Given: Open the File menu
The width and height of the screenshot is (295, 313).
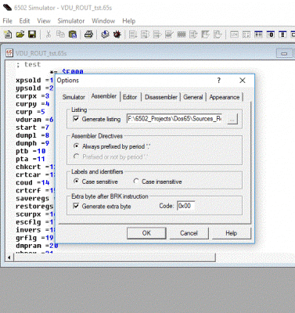Looking at the screenshot, I should pyautogui.click(x=7, y=20).
